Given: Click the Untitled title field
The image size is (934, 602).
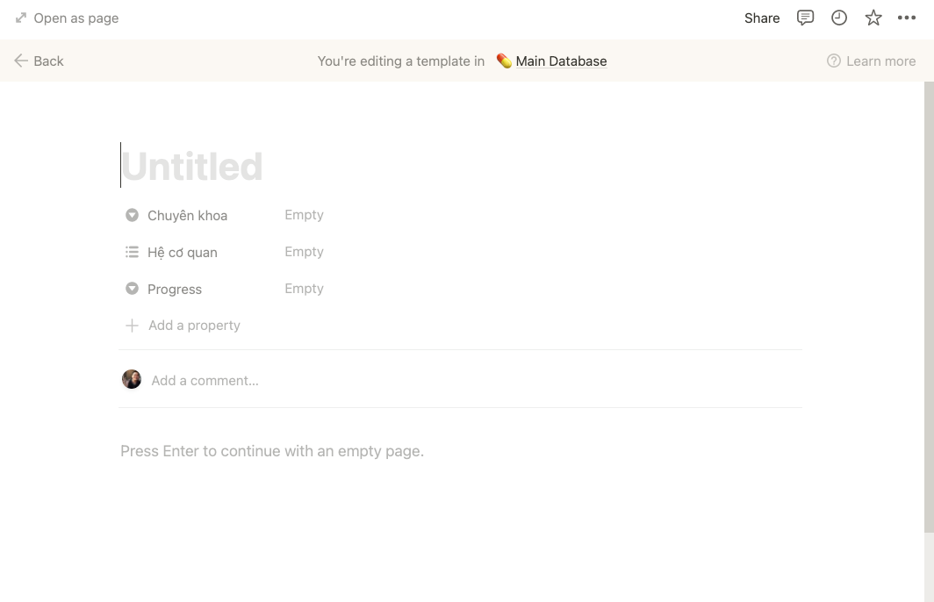Looking at the screenshot, I should click(192, 165).
